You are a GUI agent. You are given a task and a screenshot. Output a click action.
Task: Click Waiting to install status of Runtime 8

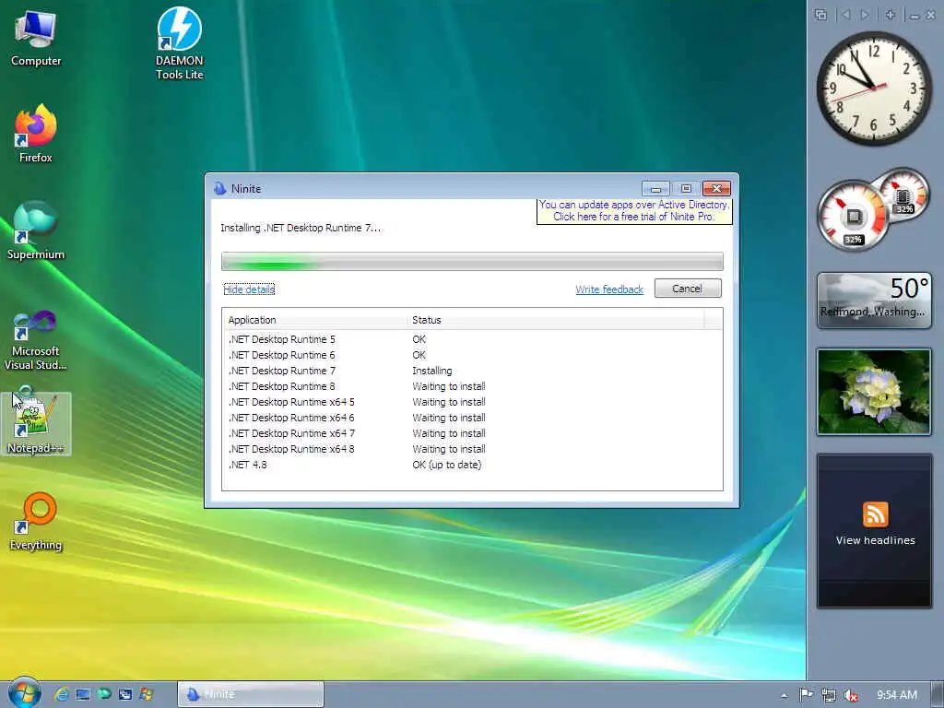pos(449,386)
